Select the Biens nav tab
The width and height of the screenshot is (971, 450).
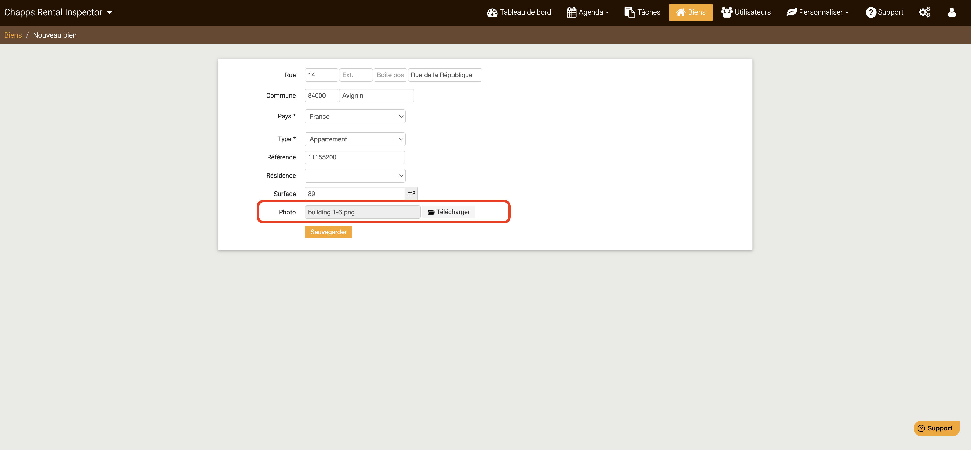pyautogui.click(x=691, y=12)
